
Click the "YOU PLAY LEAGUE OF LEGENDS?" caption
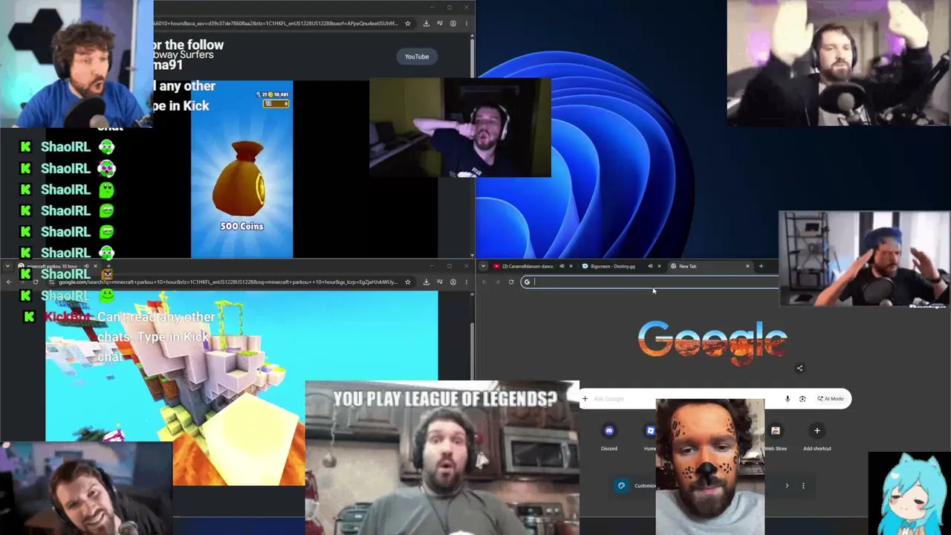coord(445,399)
